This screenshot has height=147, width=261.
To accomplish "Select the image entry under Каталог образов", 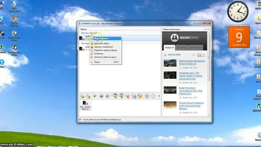I will (119, 38).
